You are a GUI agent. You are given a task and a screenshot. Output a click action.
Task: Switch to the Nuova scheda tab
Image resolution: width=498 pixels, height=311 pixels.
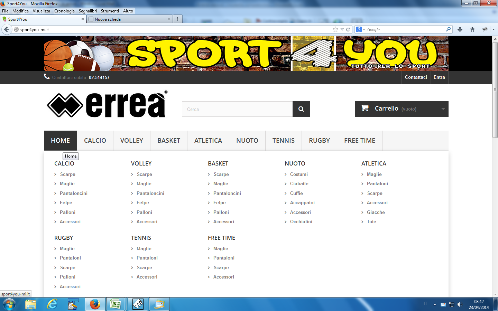[129, 19]
